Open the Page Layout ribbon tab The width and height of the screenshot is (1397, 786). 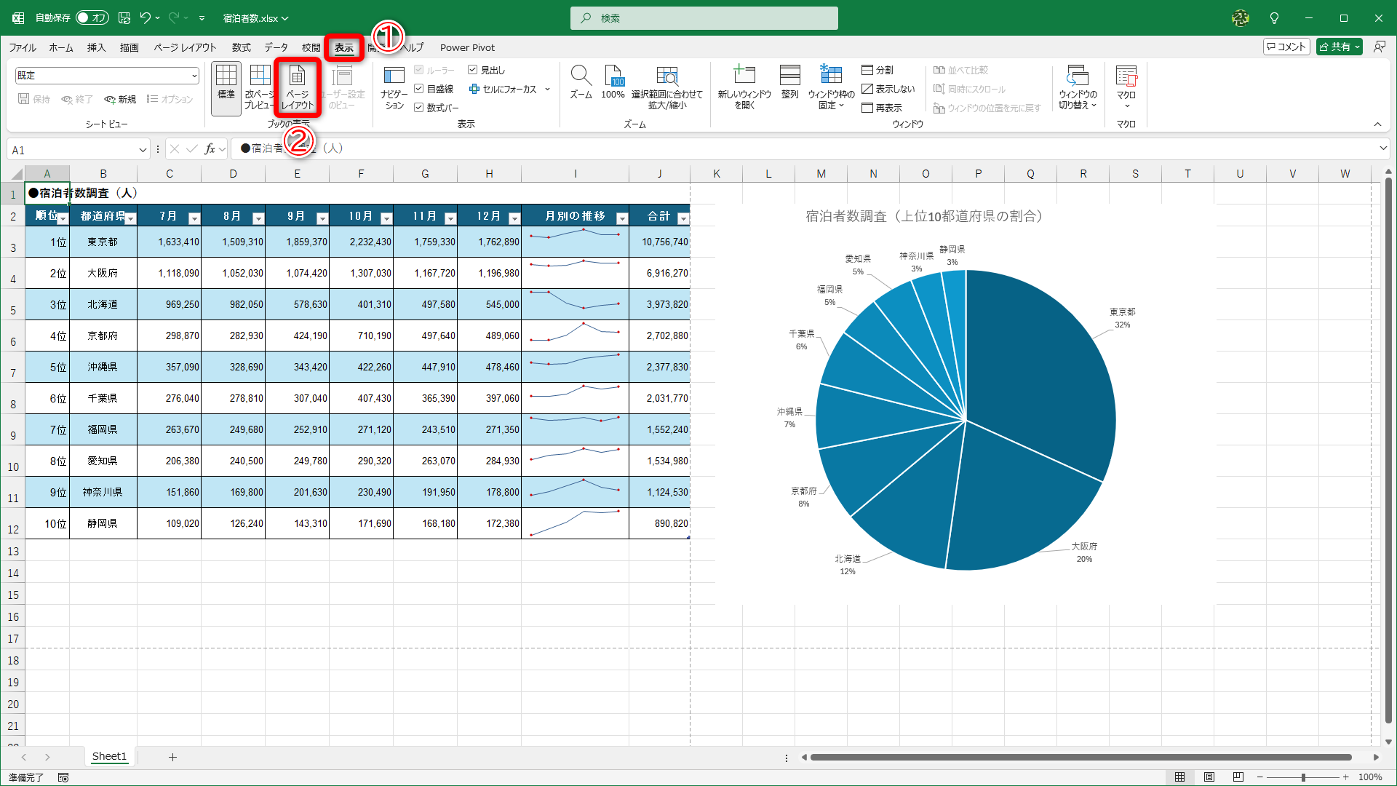[x=185, y=47]
